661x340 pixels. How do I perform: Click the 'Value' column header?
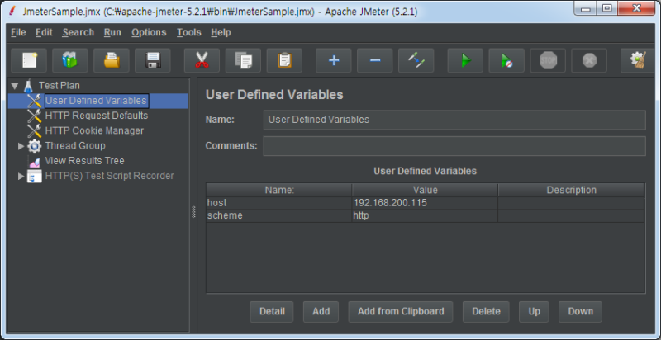[x=425, y=190]
